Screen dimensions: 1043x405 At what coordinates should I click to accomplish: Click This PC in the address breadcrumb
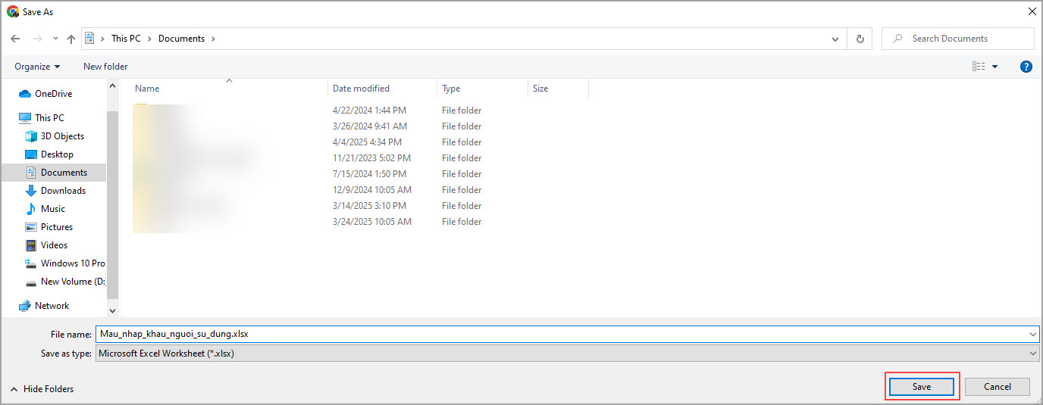[126, 39]
